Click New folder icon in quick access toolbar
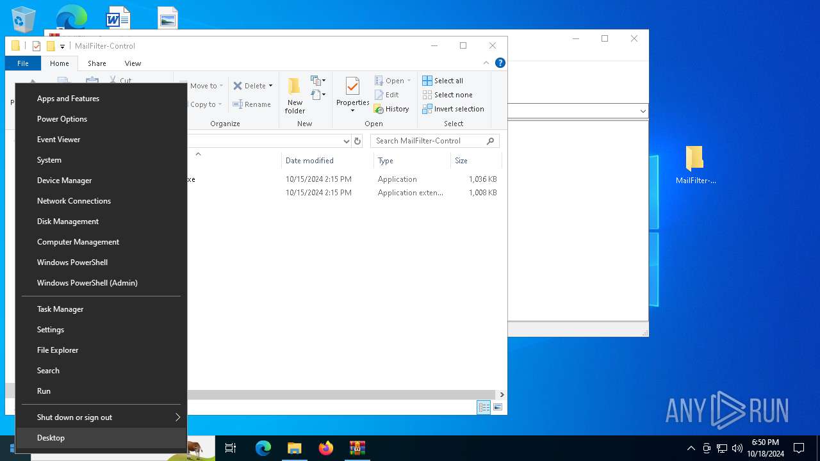 click(x=51, y=46)
